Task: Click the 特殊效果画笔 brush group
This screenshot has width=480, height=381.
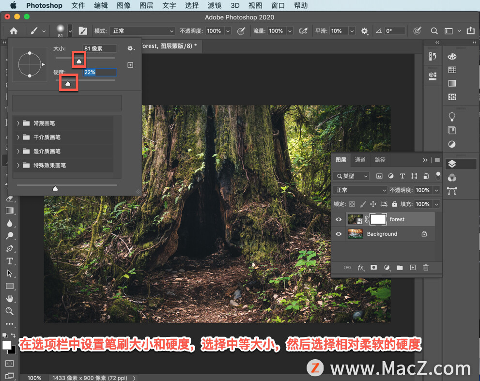Action: coord(49,166)
